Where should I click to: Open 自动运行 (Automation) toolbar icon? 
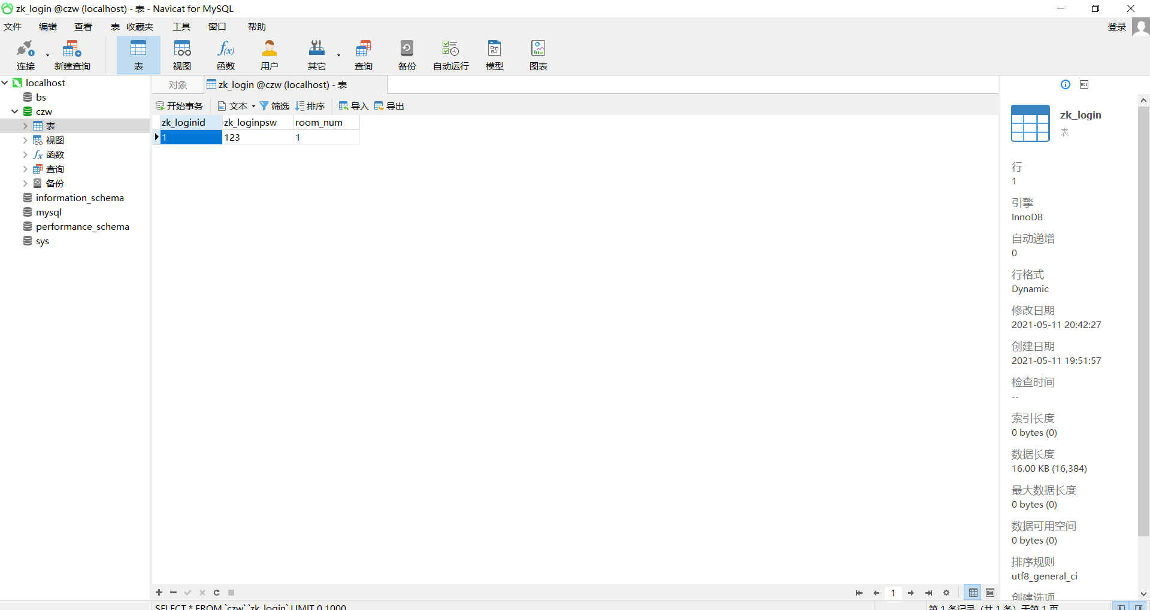coord(451,54)
